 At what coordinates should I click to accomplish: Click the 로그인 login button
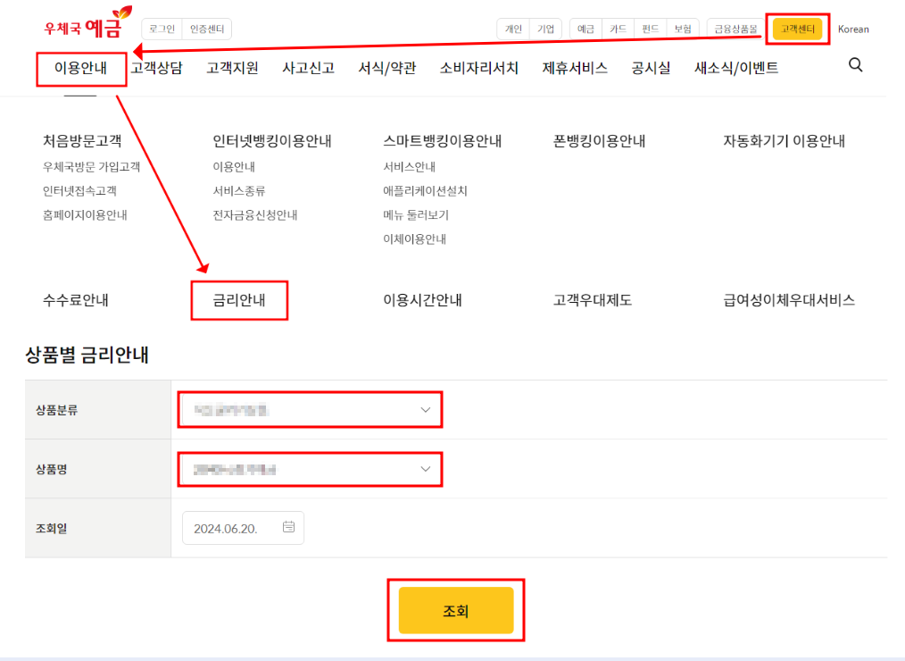click(x=161, y=28)
